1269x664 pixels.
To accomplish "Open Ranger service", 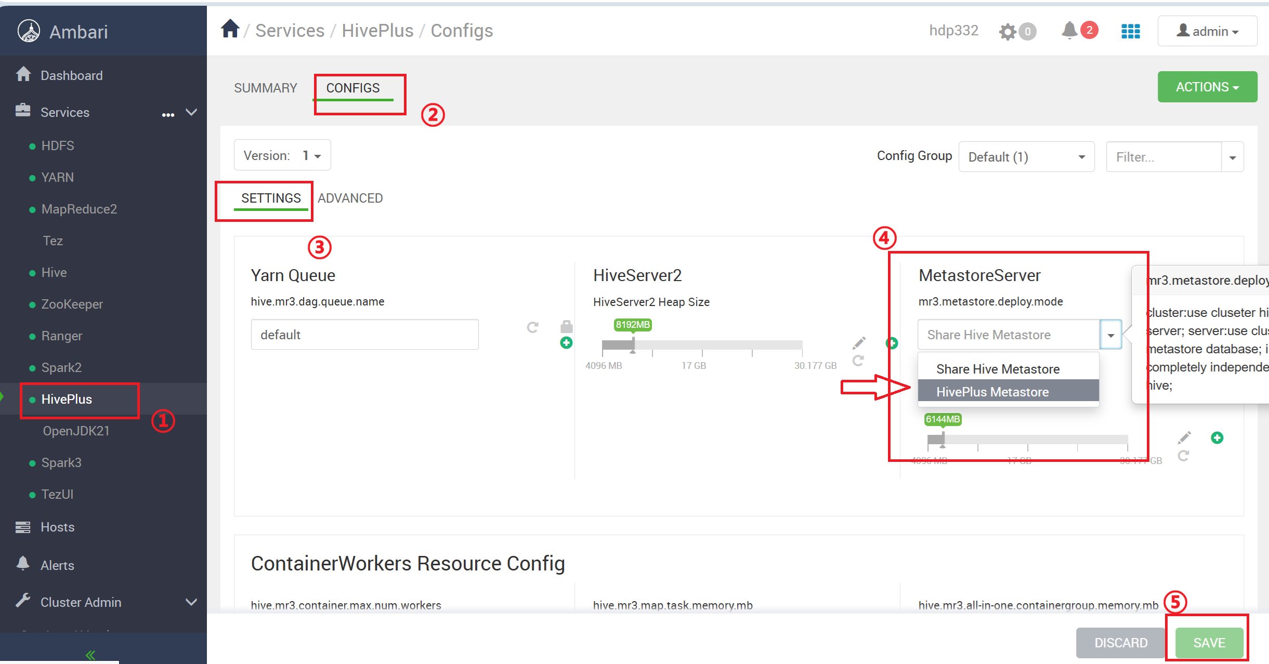I will 62,336.
